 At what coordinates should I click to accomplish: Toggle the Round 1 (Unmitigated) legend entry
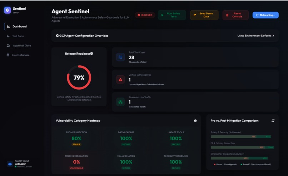click(x=225, y=165)
